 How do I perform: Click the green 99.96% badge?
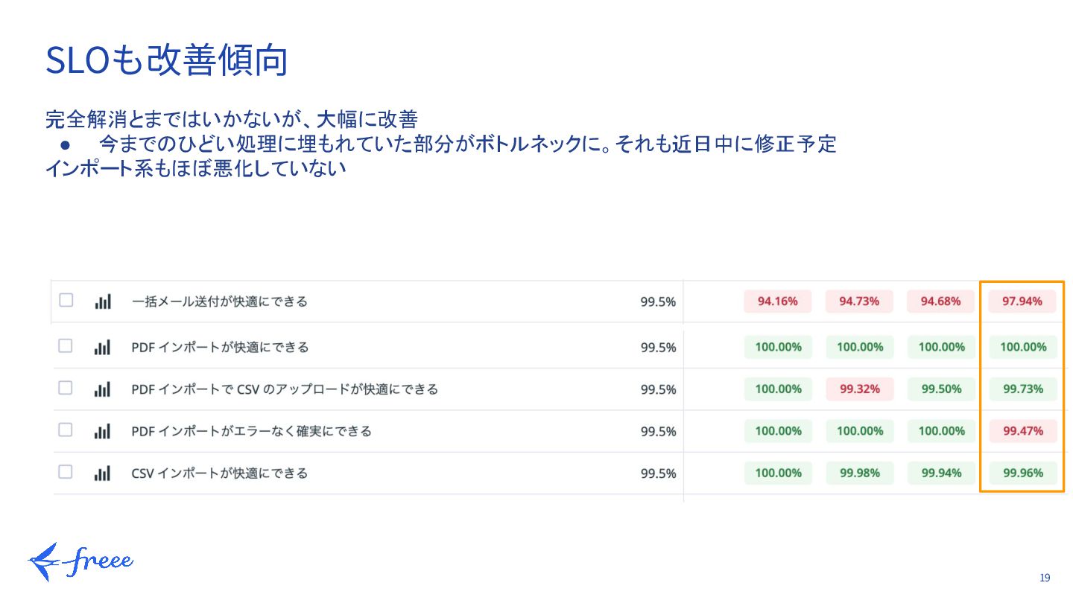tap(1022, 473)
